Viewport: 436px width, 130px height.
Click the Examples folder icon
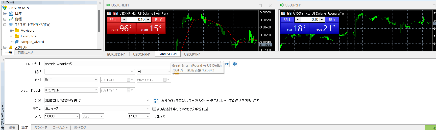pos(17,36)
